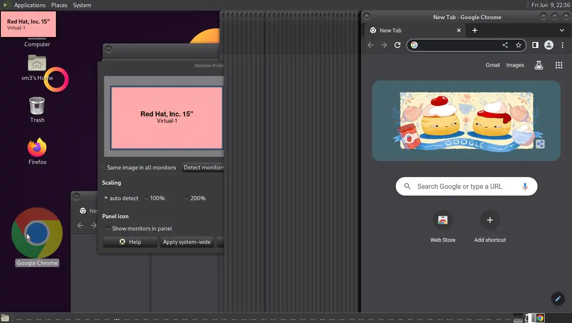Screen dimensions: 572x323
Task: Click Search Google or type a URL box
Action: [466, 186]
